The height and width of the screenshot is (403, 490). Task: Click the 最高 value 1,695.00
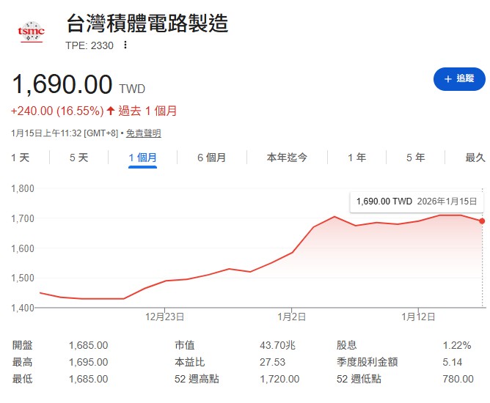[x=89, y=362]
